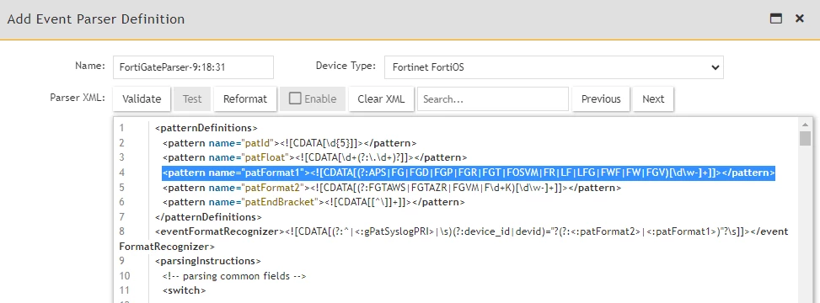
Task: Click line number 7 in gutter
Action: pyautogui.click(x=122, y=217)
